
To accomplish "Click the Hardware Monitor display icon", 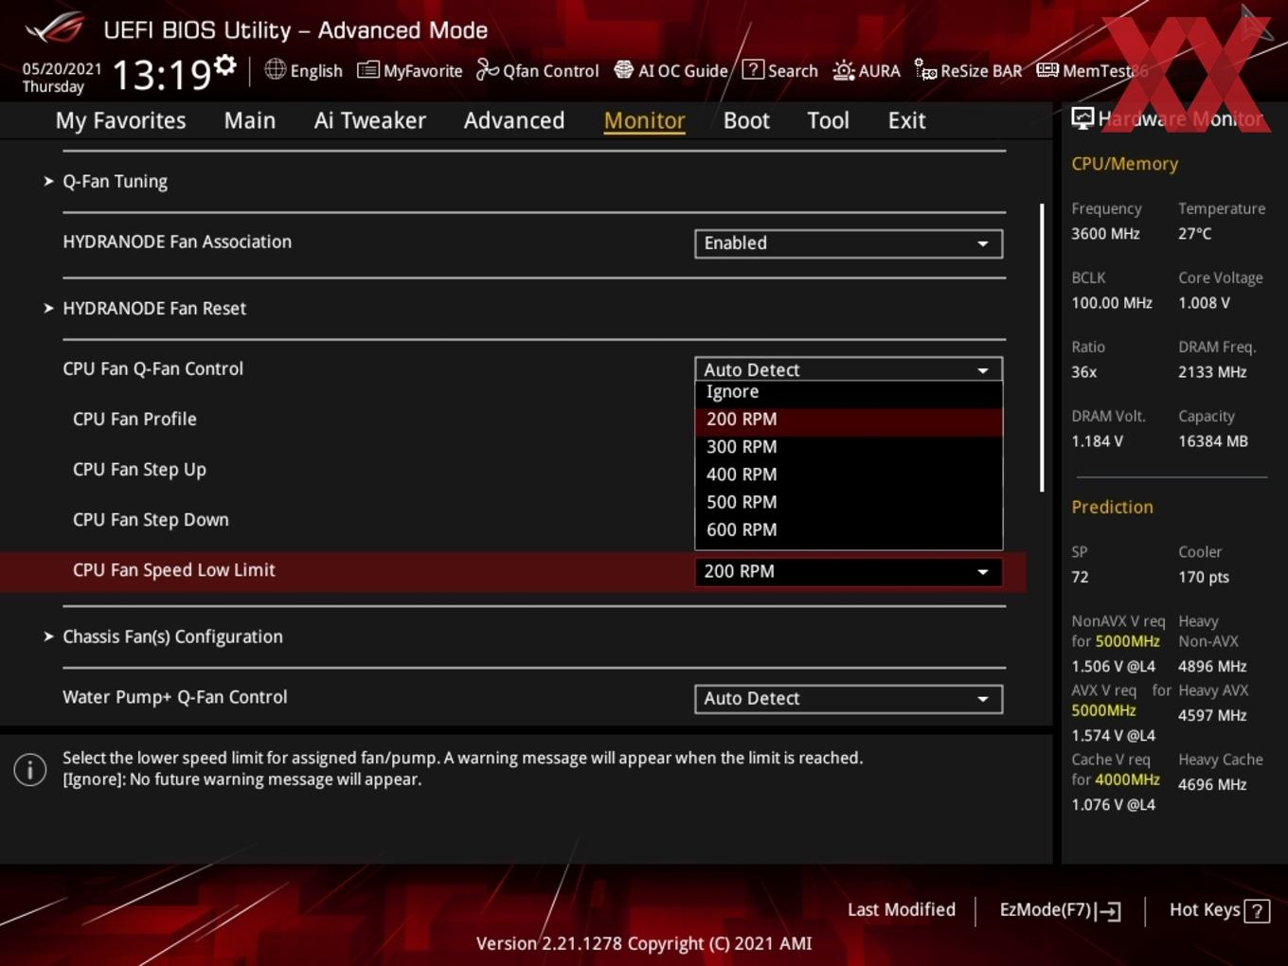I will (1082, 118).
